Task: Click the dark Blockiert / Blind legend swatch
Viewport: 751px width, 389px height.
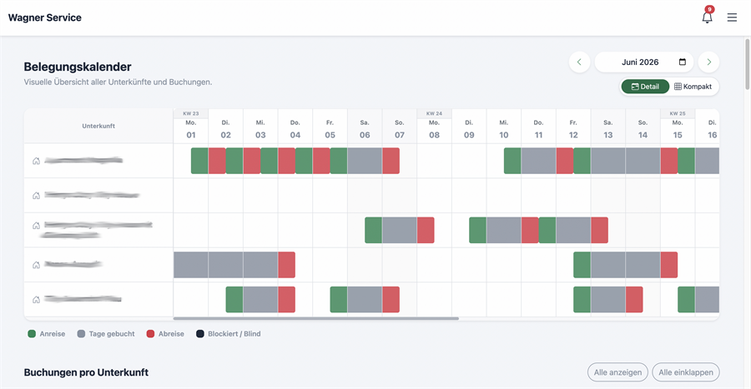Action: [x=199, y=333]
